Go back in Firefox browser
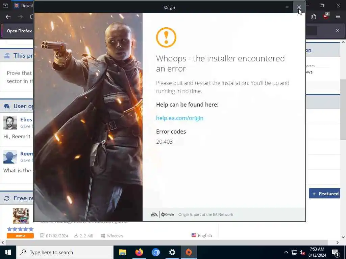The image size is (346, 259). point(8,17)
